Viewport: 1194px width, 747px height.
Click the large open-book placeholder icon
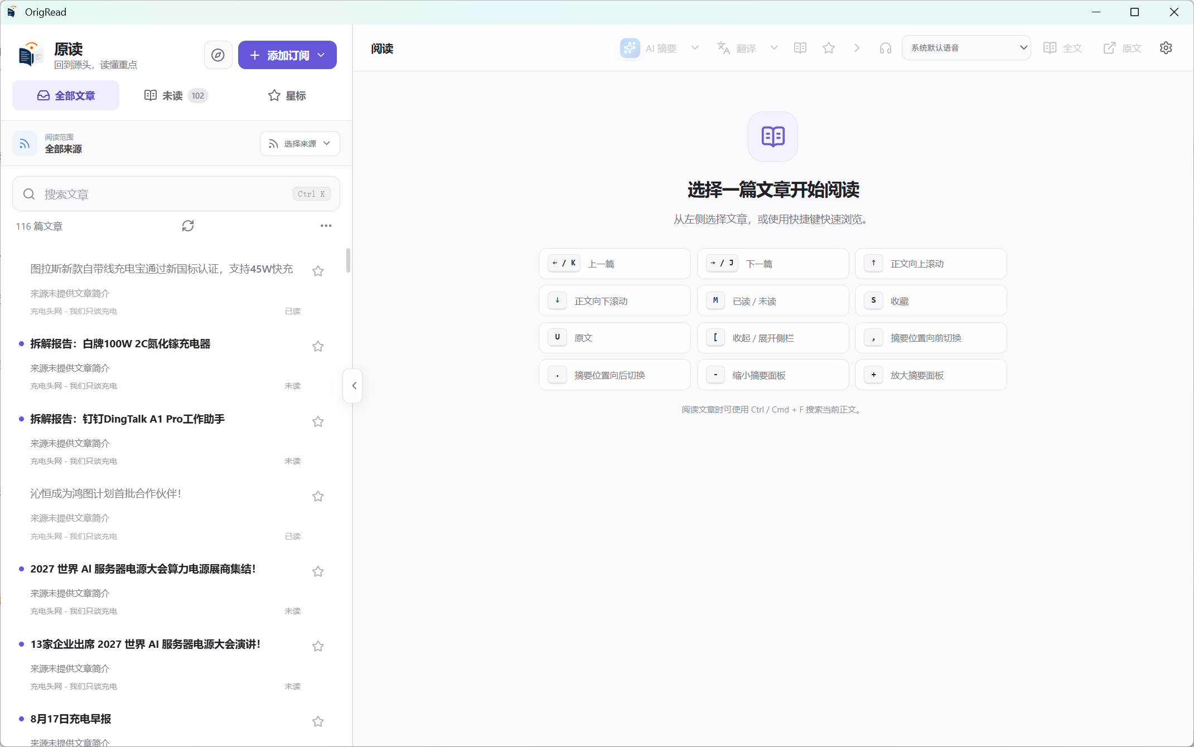[772, 137]
